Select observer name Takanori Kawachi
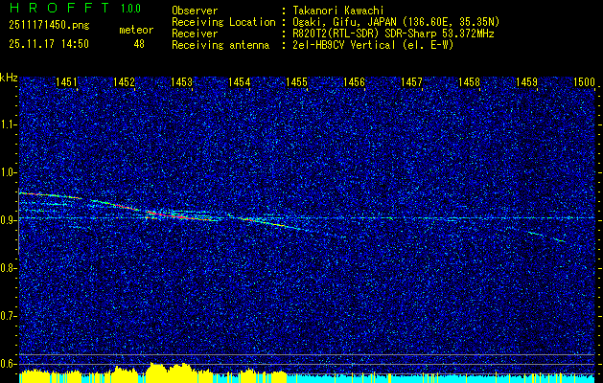This screenshot has width=603, height=383. (x=338, y=11)
